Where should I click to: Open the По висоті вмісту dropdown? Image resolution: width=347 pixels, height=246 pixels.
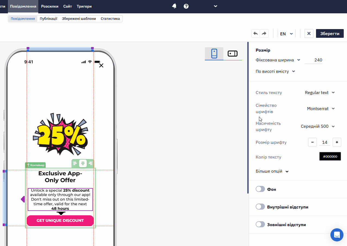coord(275,71)
